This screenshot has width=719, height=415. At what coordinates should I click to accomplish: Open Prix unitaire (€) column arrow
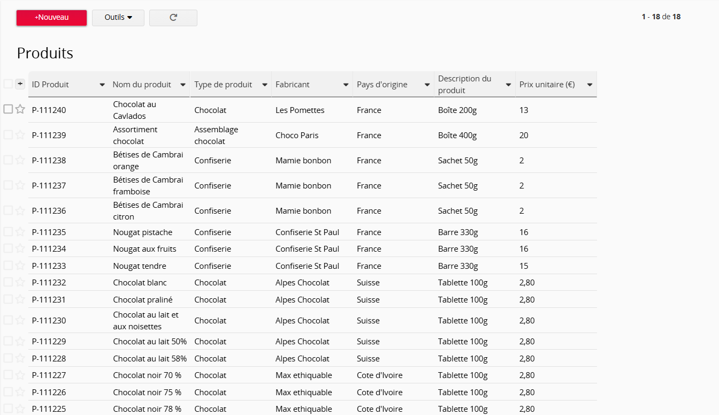coord(590,85)
